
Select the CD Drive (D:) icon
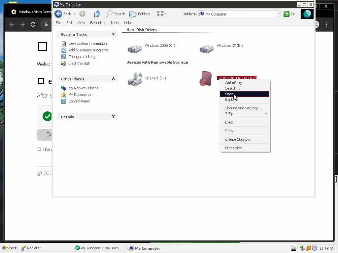[135, 79]
